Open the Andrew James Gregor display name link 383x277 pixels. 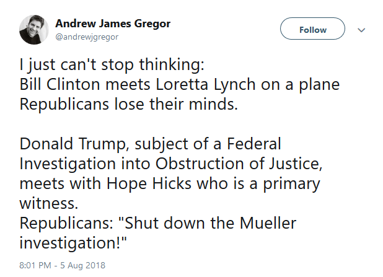click(x=113, y=24)
